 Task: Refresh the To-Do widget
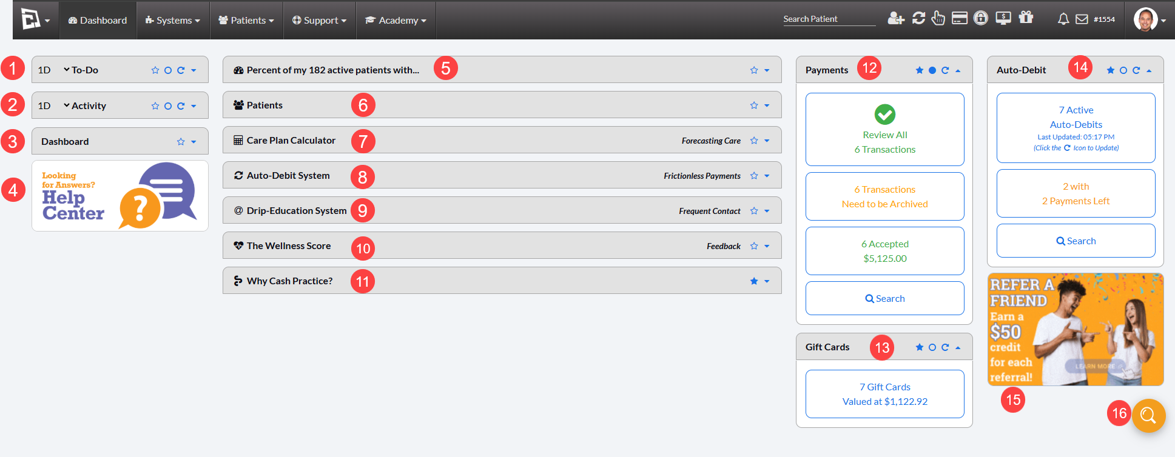pos(181,70)
